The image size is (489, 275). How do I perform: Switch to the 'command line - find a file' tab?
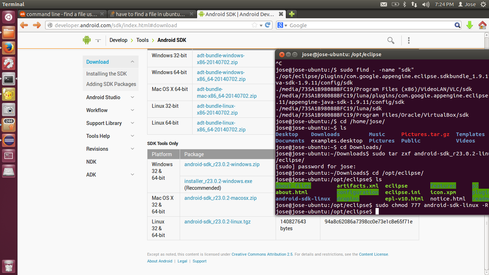point(63,14)
